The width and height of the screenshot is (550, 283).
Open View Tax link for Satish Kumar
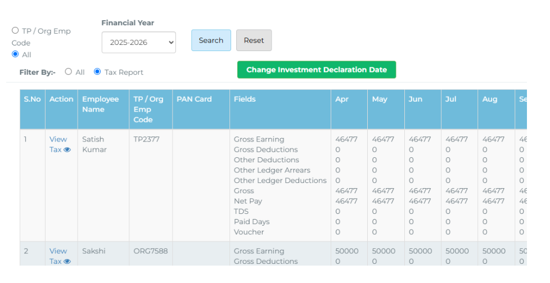coord(58,139)
